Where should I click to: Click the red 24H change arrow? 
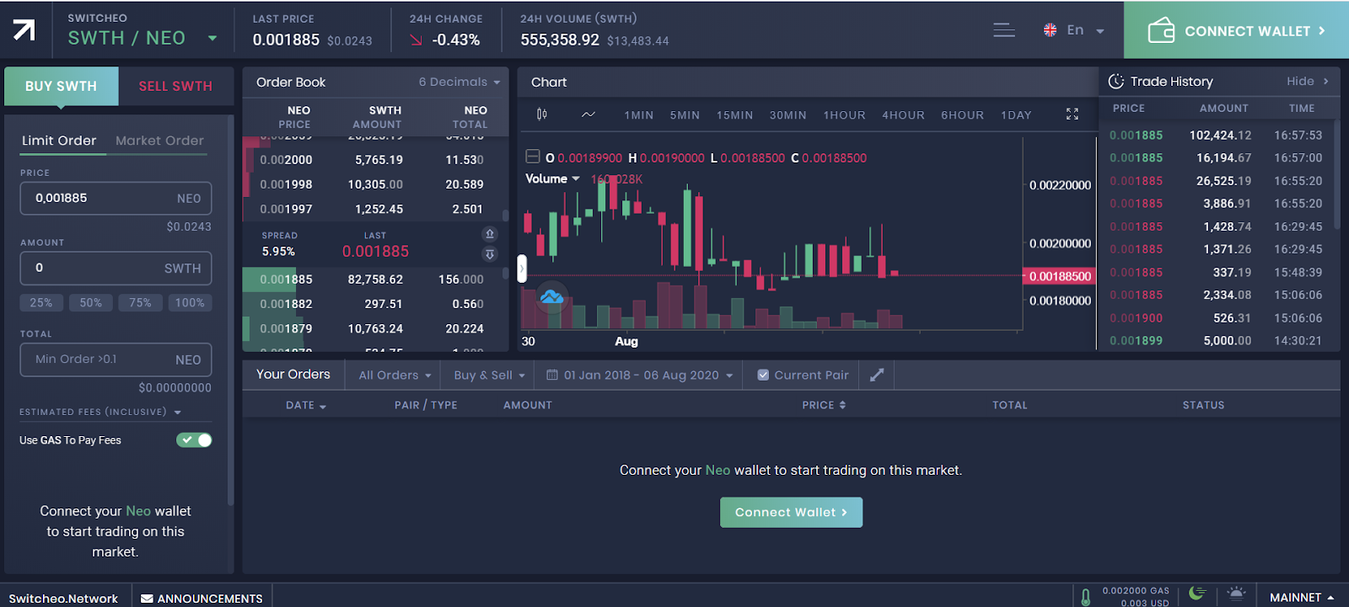(416, 40)
